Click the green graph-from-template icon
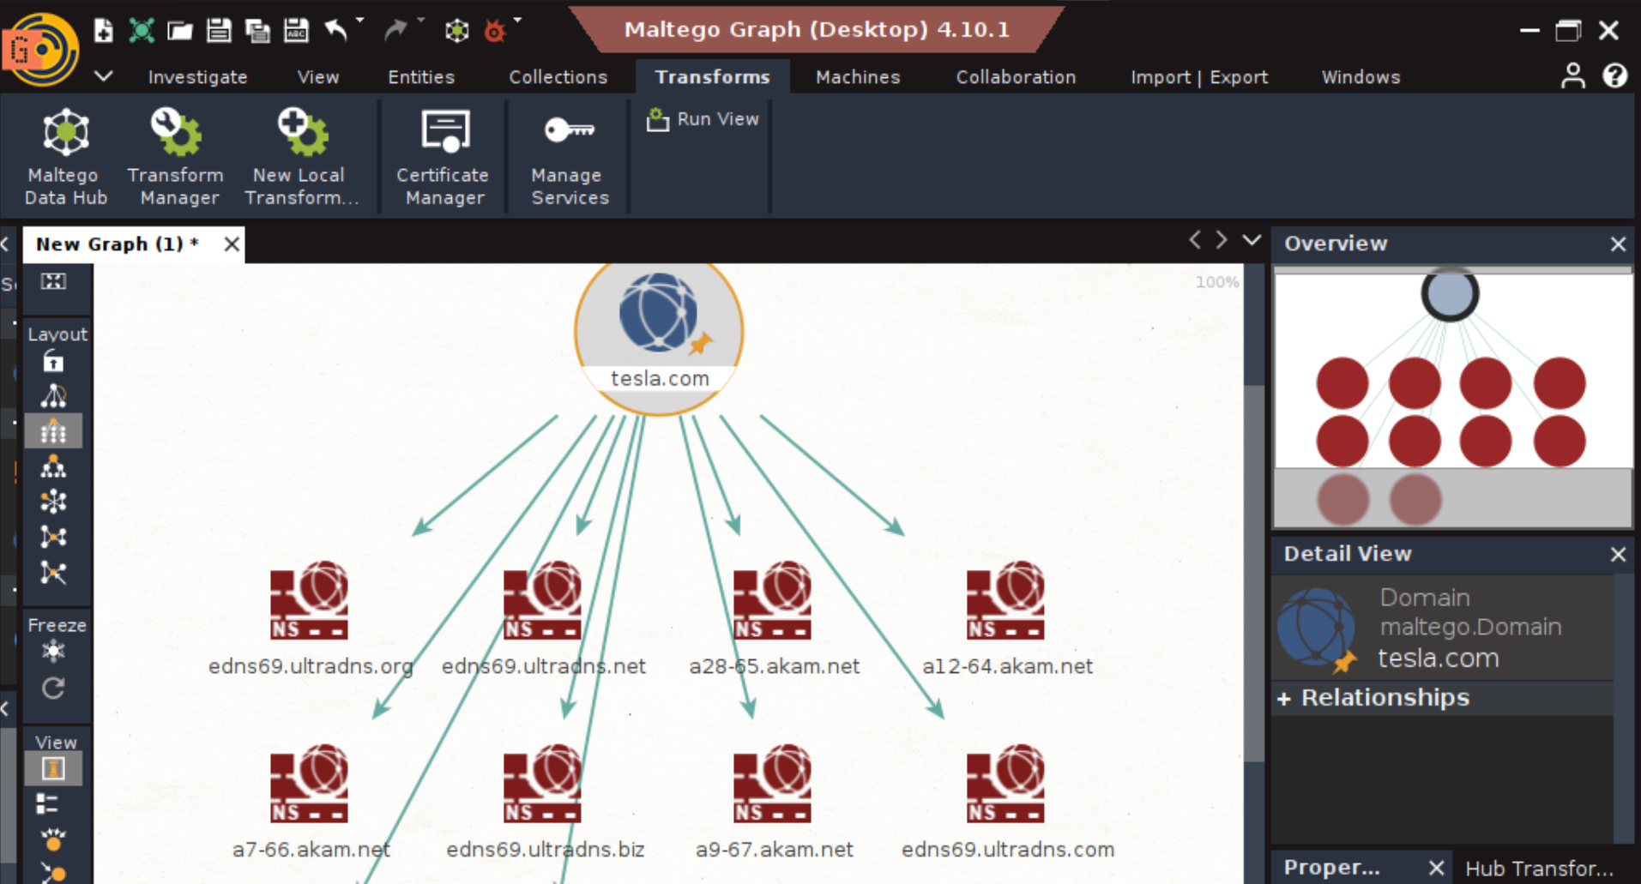This screenshot has height=884, width=1641. click(142, 31)
